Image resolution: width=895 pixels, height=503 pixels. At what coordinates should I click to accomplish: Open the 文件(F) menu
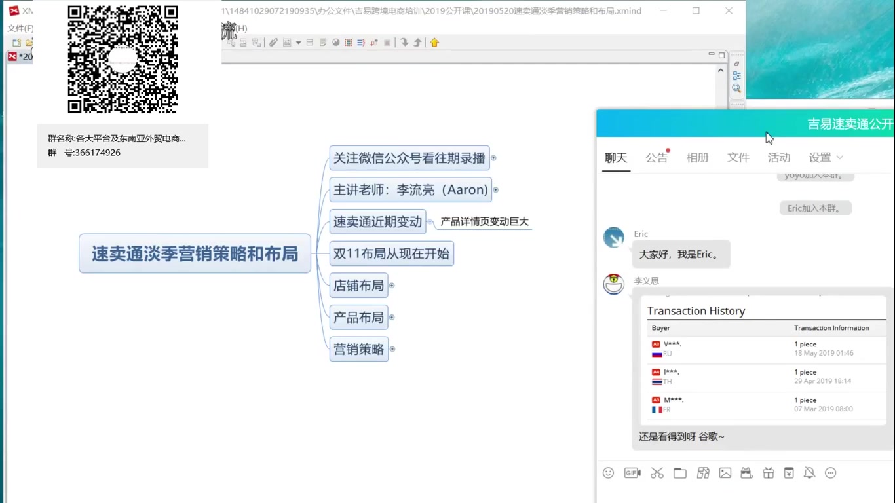tap(20, 28)
